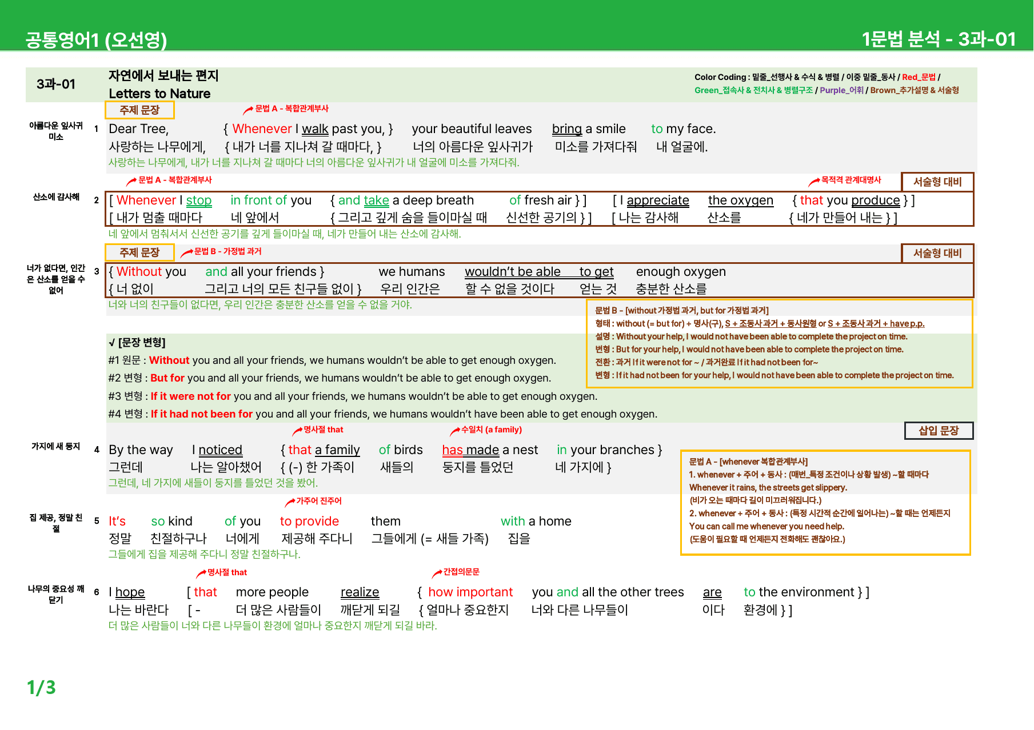
Task: Click the red arrow before 문법 B - 가정법 과거
Action: point(186,253)
